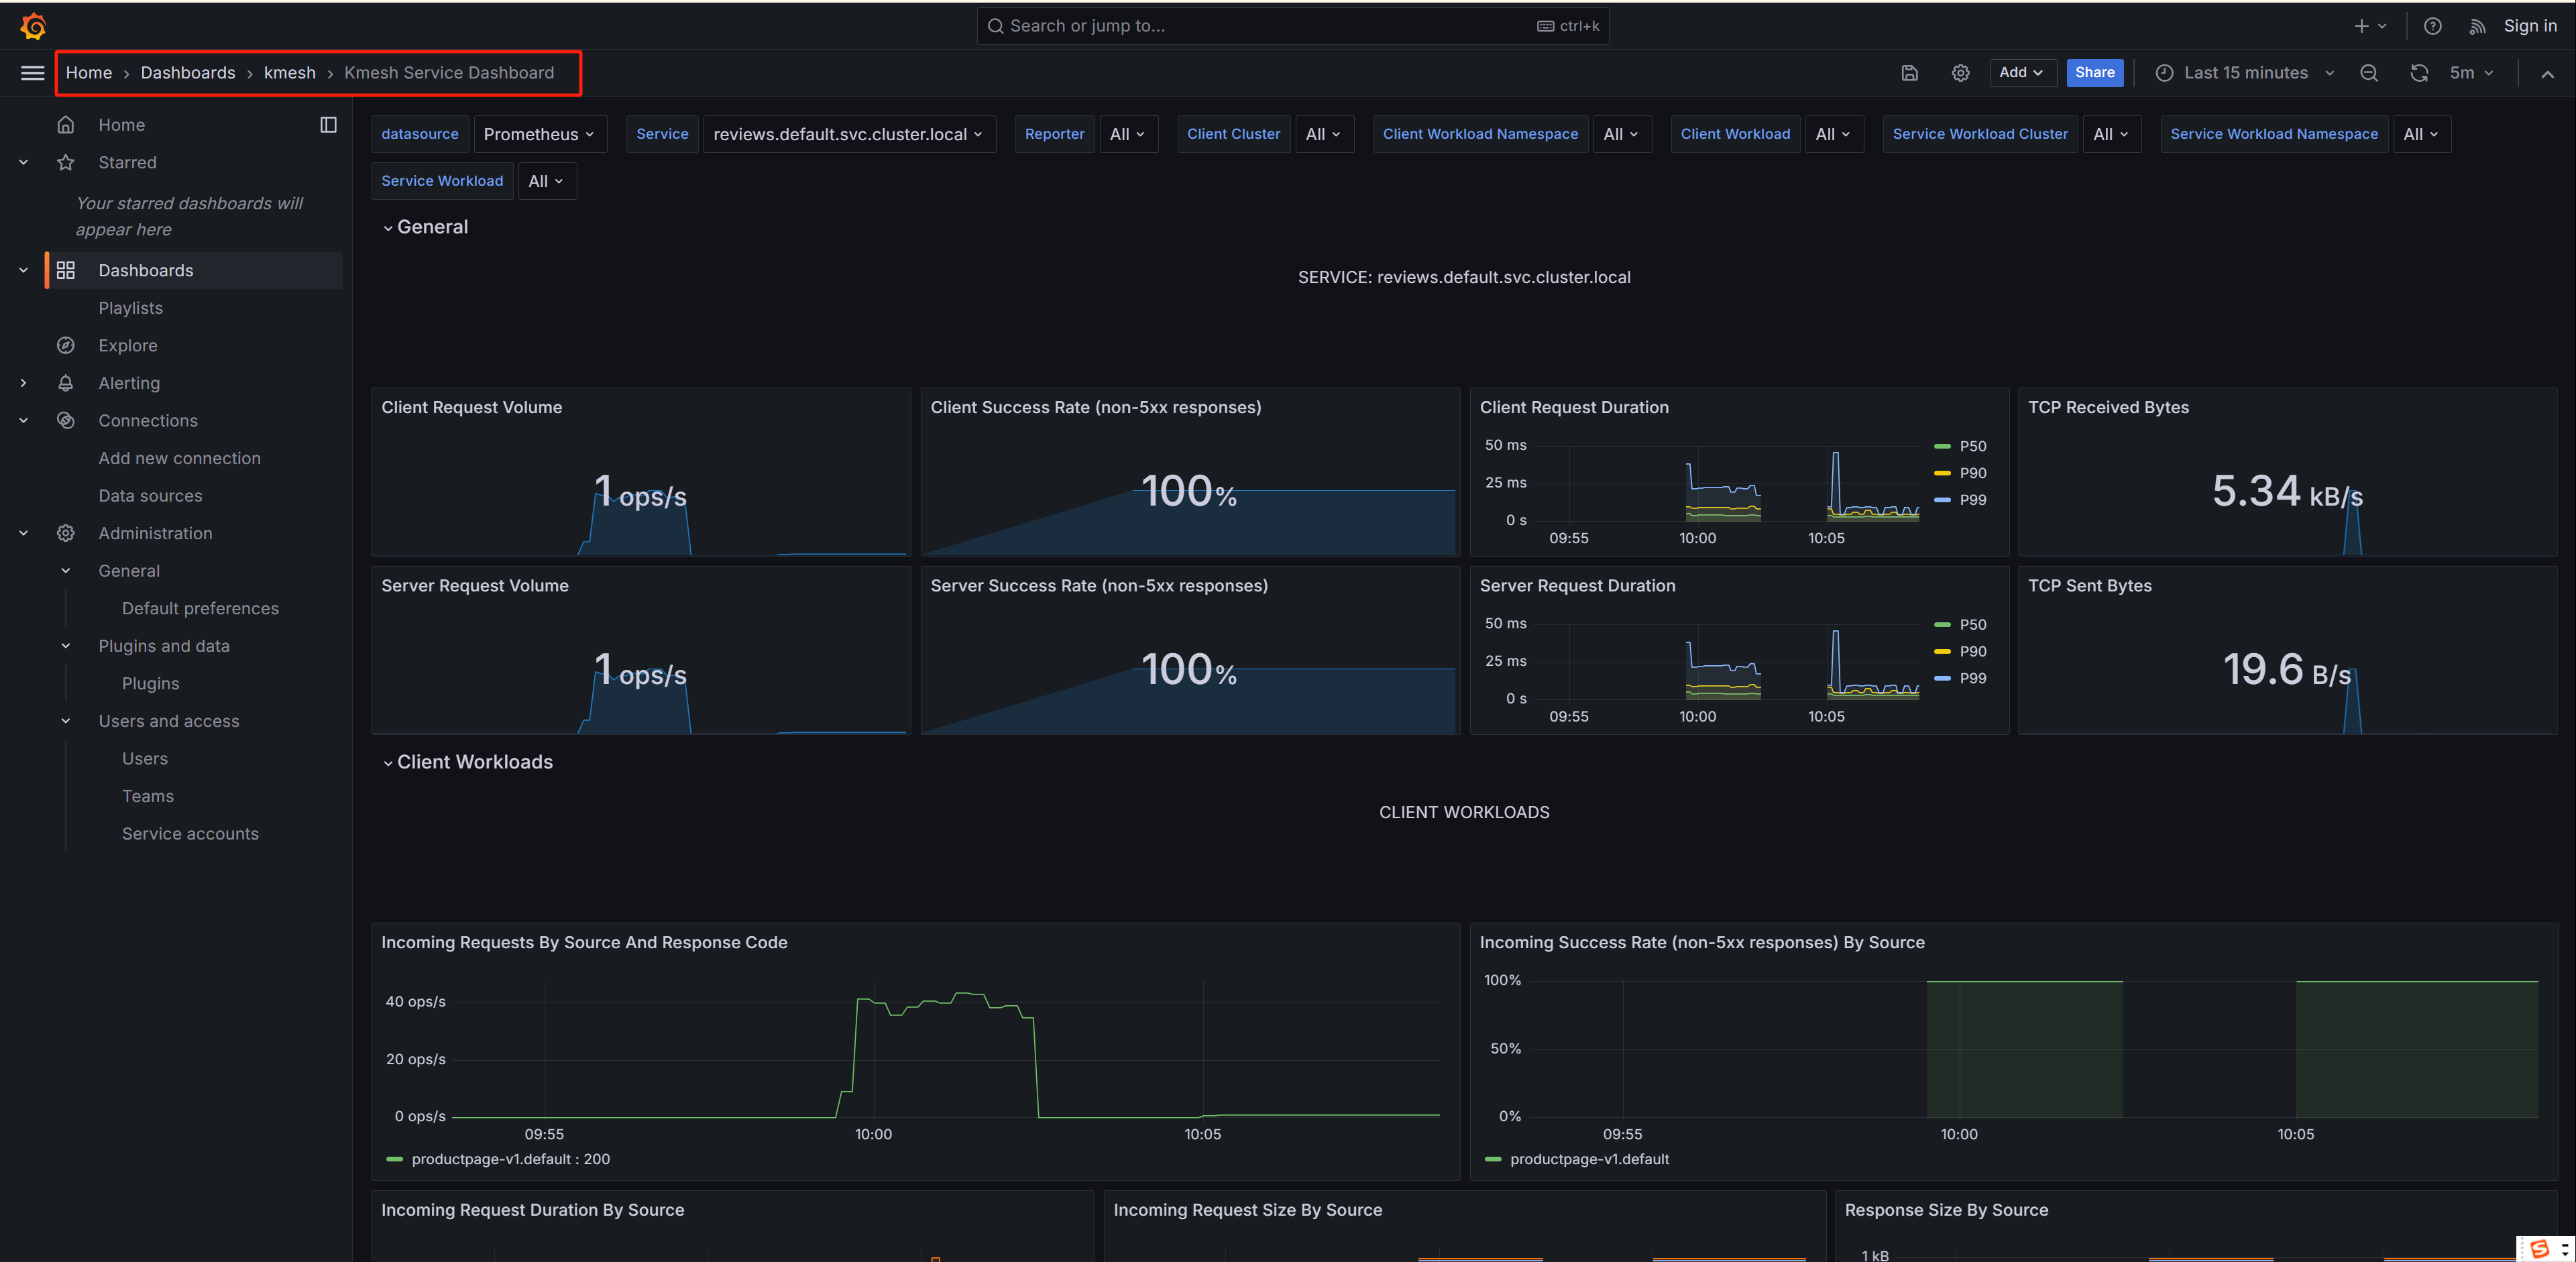Open dashboard settings gear icon
The height and width of the screenshot is (1262, 2576).
[1960, 73]
